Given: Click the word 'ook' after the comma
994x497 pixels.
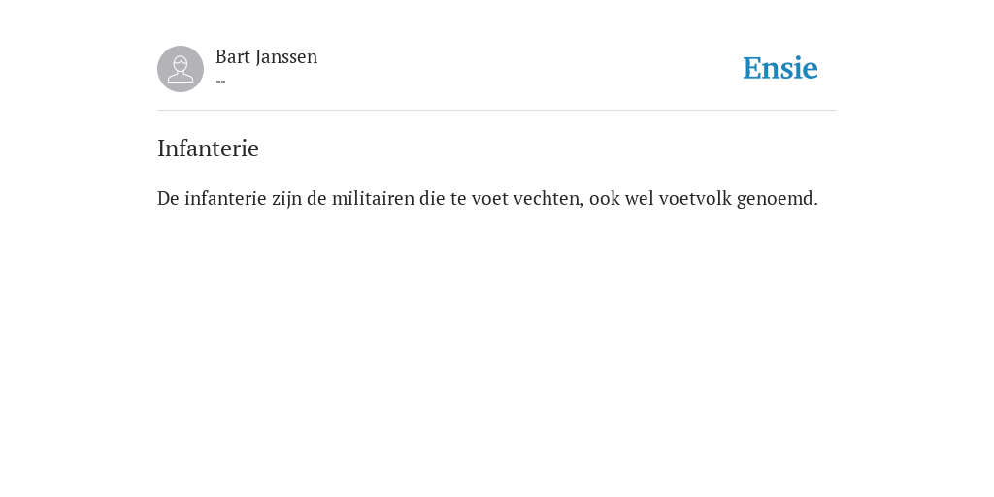Looking at the screenshot, I should 604,198.
